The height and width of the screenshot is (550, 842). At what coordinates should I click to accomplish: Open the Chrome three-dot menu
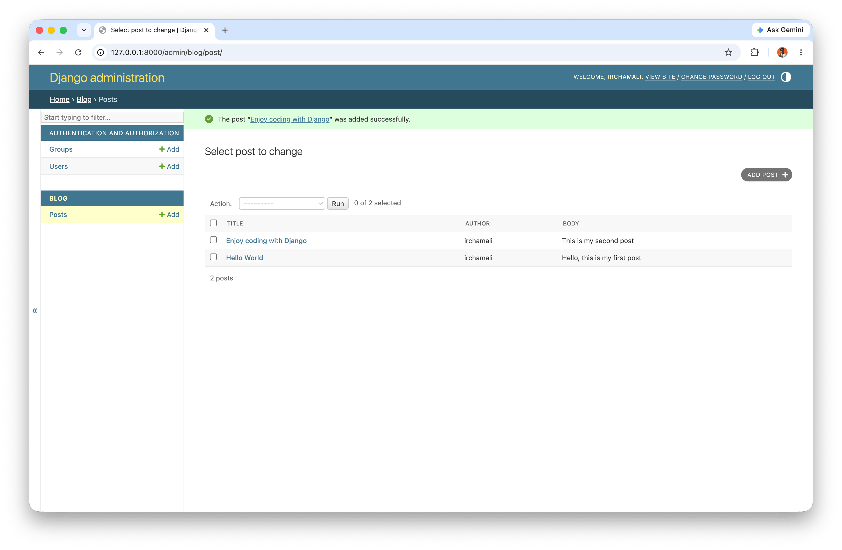tap(801, 52)
